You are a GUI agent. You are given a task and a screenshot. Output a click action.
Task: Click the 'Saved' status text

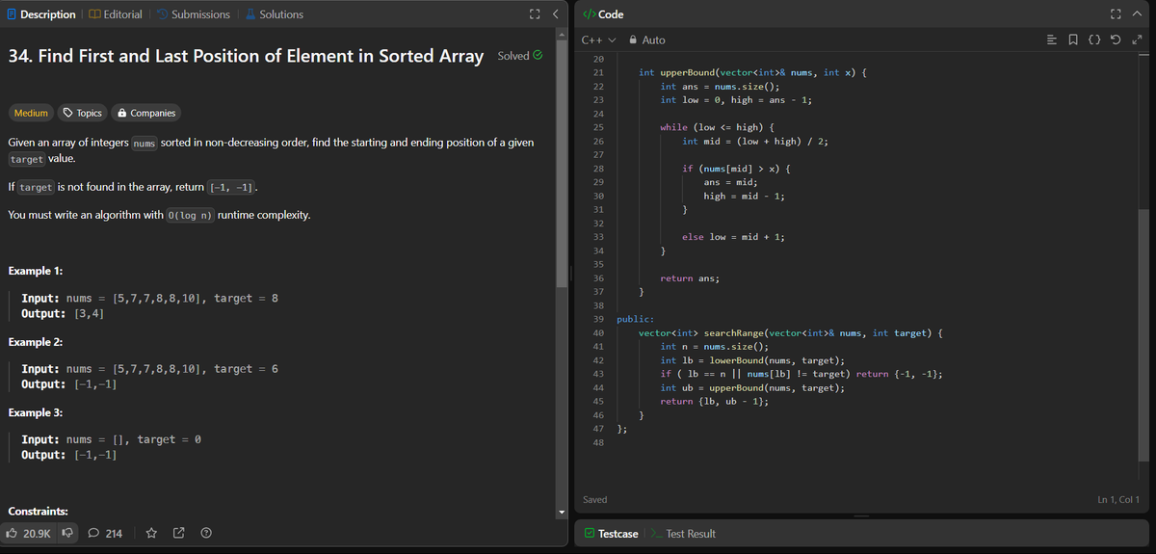pyautogui.click(x=595, y=499)
